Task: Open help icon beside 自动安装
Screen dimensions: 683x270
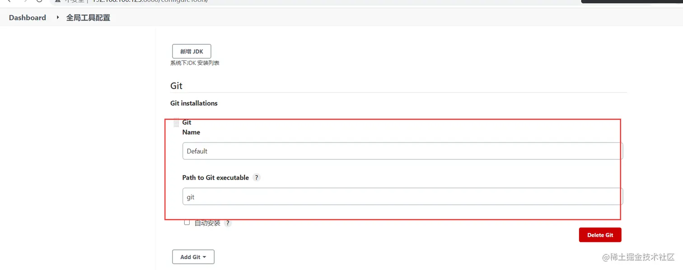Action: click(x=228, y=223)
